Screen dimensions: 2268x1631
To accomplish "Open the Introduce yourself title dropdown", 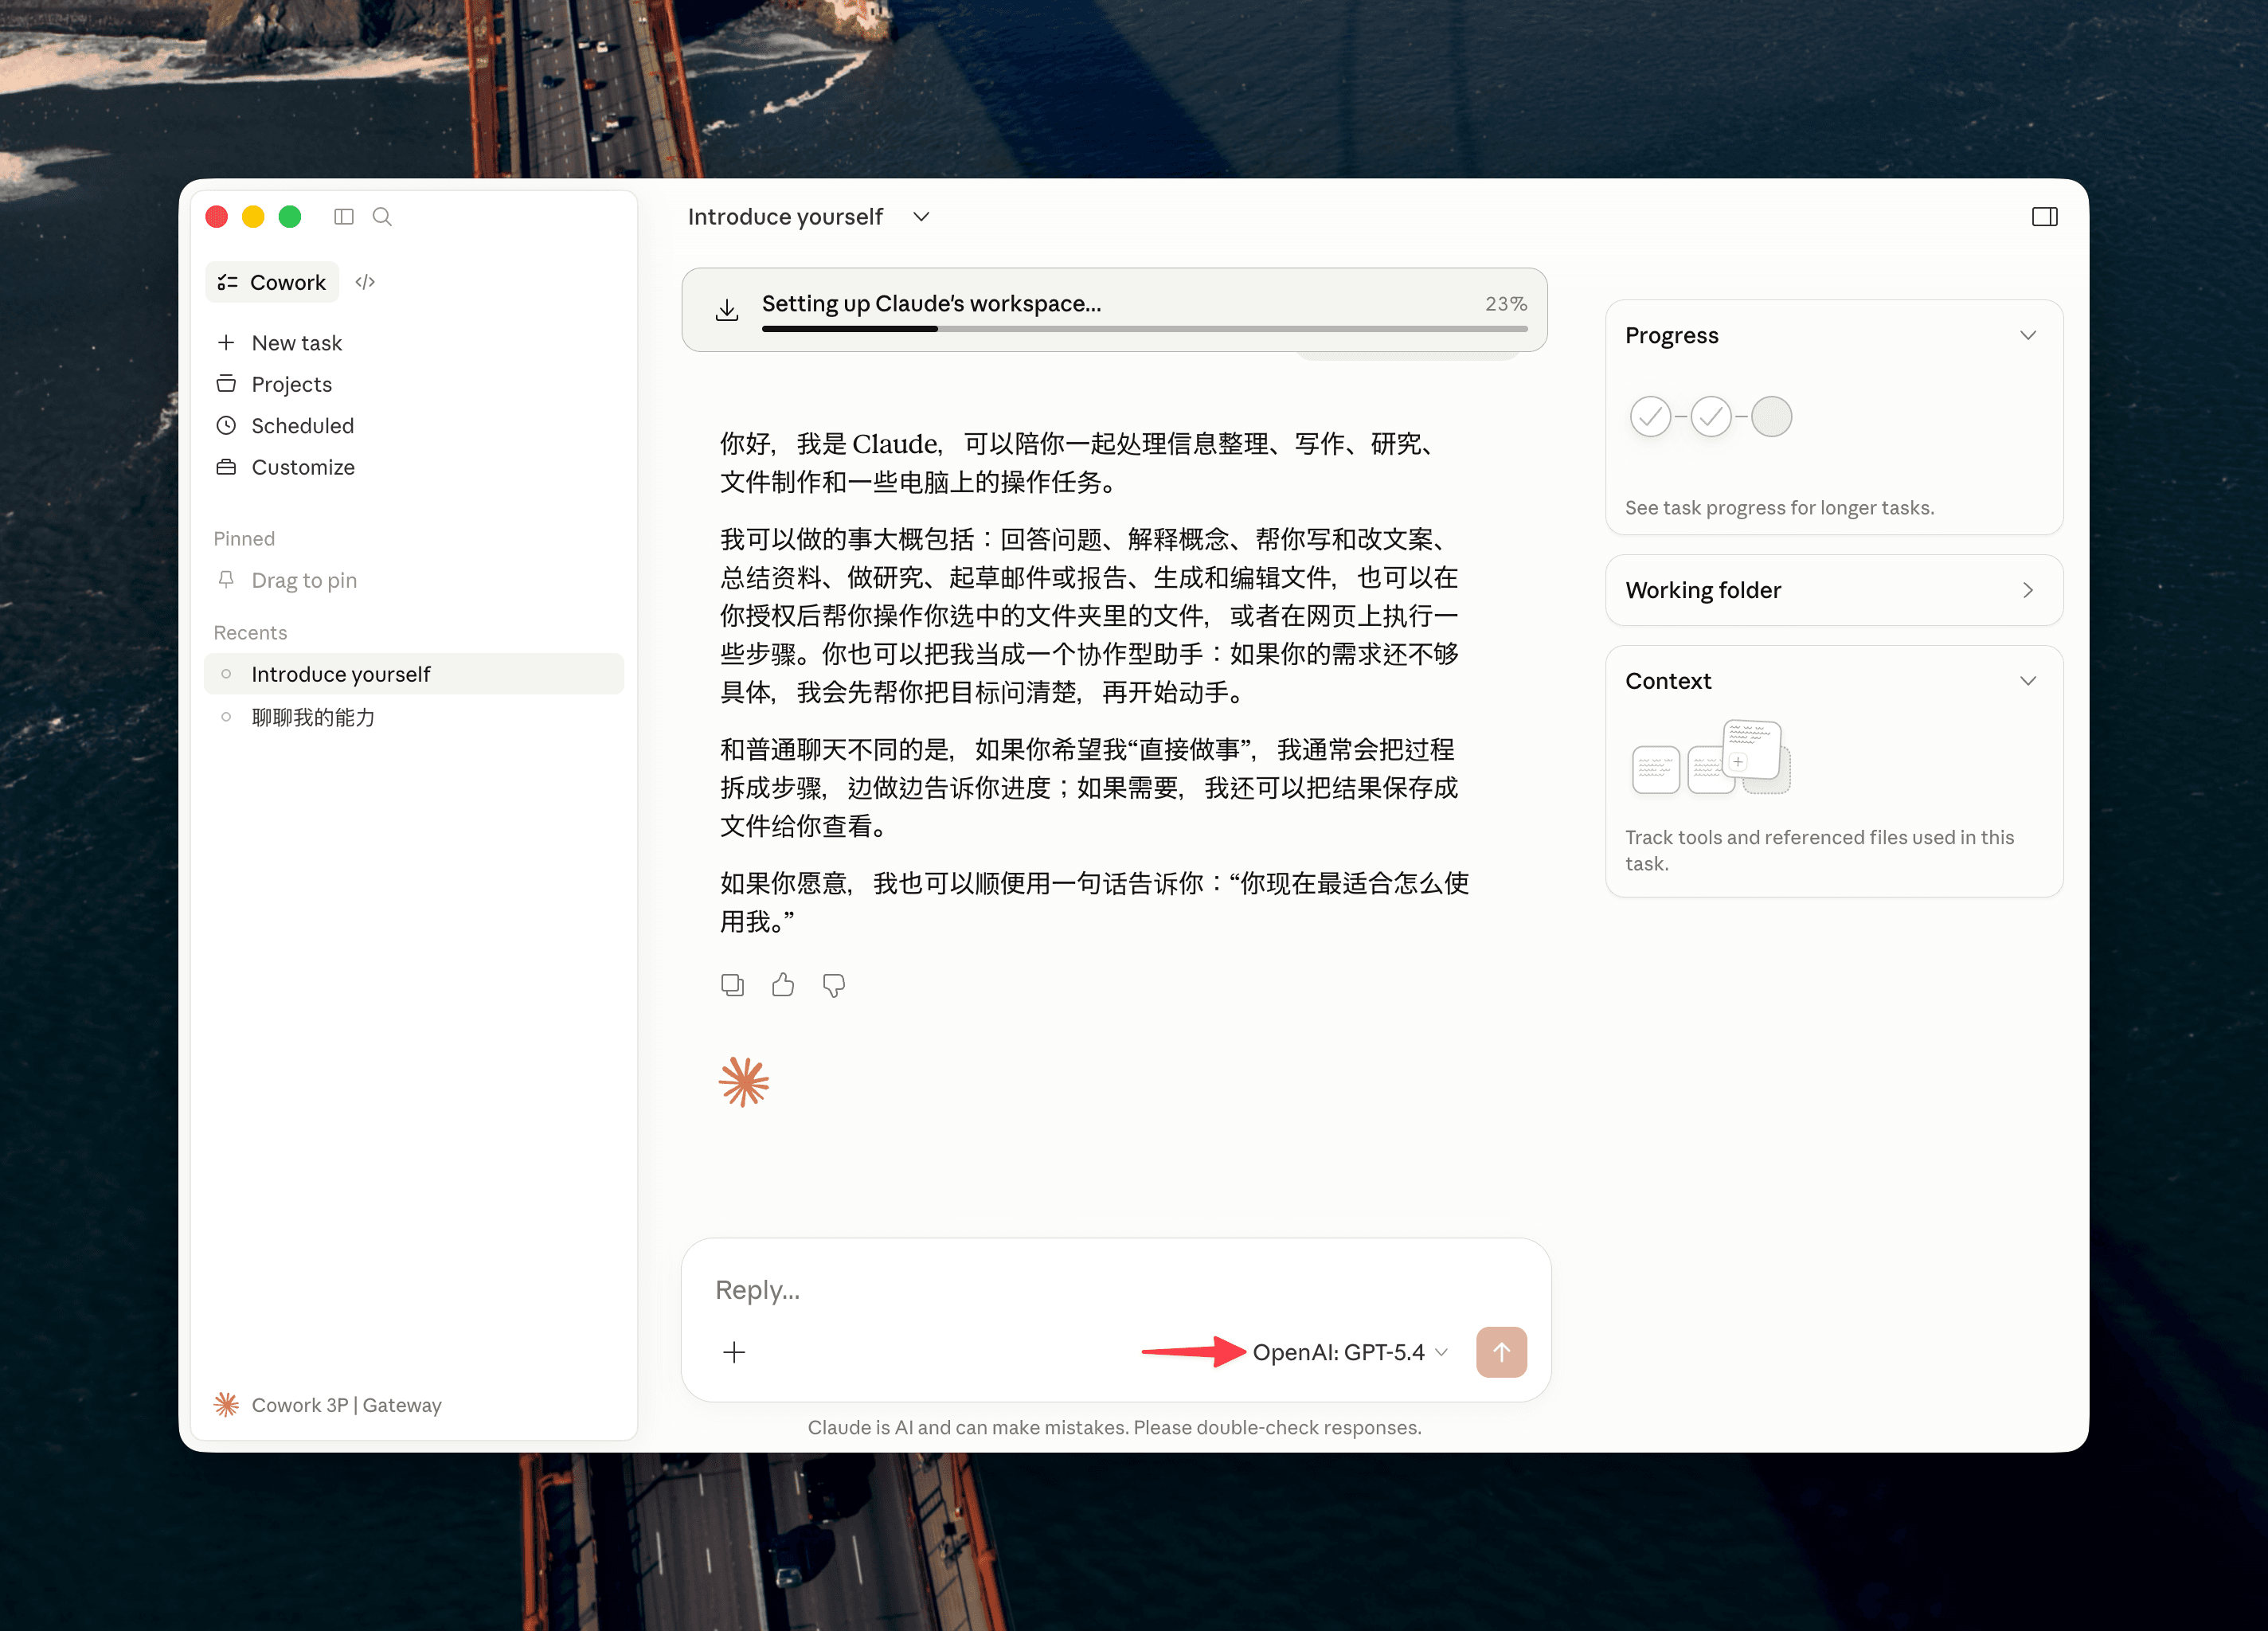I will (x=921, y=217).
